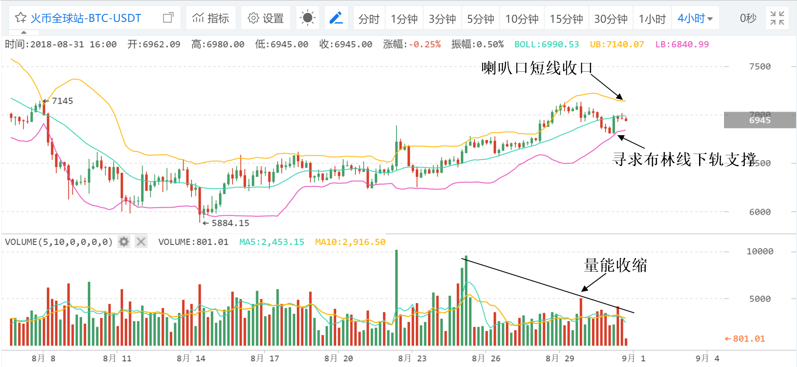The image size is (797, 367).
Task: Click the 6945 current price label
Action: pos(760,120)
